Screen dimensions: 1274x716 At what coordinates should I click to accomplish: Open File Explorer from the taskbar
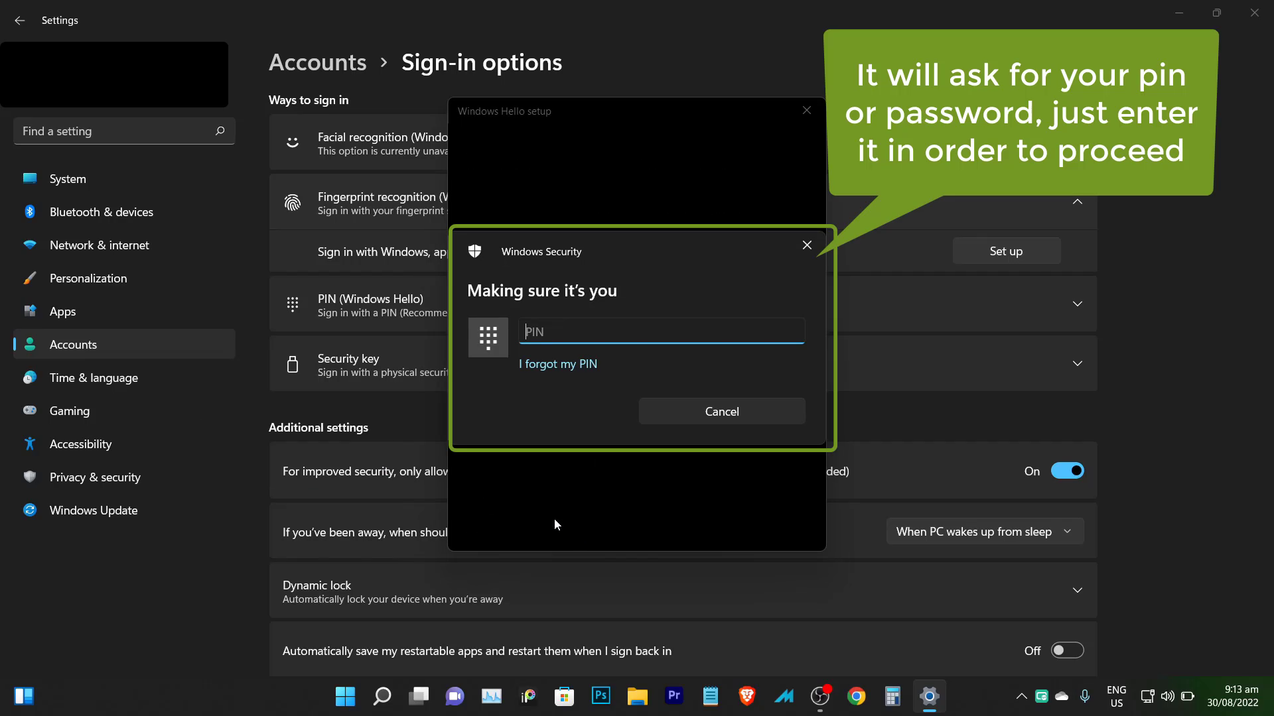click(x=638, y=696)
